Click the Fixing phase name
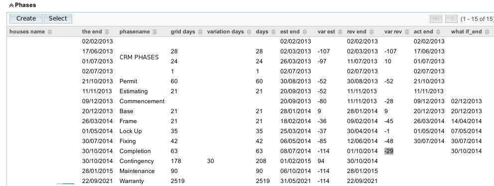Image resolution: width=494 pixels, height=186 pixels. point(127,141)
